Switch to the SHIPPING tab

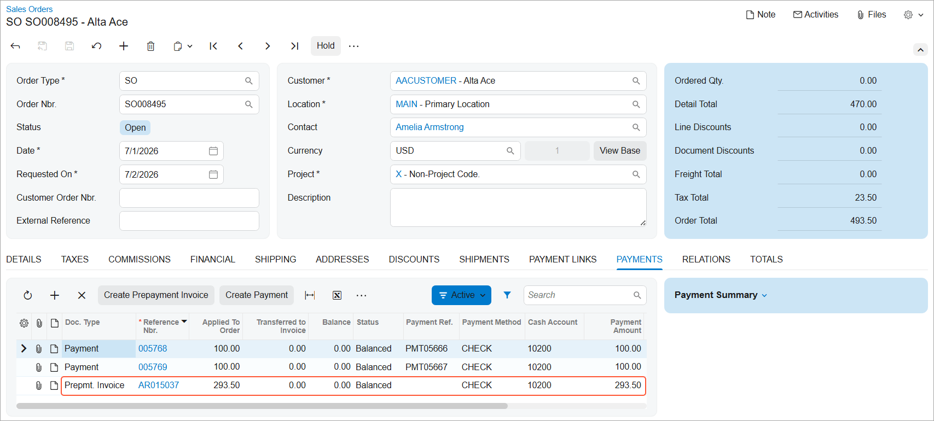pyautogui.click(x=276, y=259)
